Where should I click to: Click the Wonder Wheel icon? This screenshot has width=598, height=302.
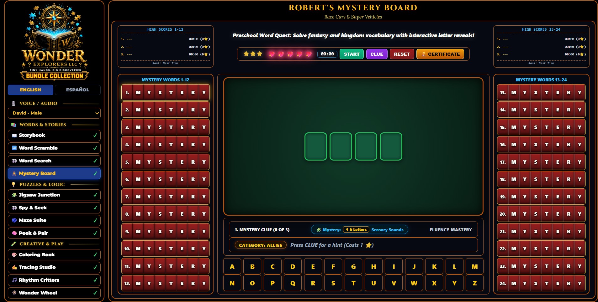pyautogui.click(x=14, y=293)
